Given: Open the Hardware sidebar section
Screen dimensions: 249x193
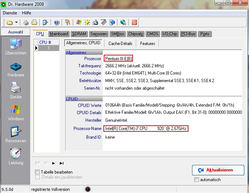Looking at the screenshot, I should [16, 70].
